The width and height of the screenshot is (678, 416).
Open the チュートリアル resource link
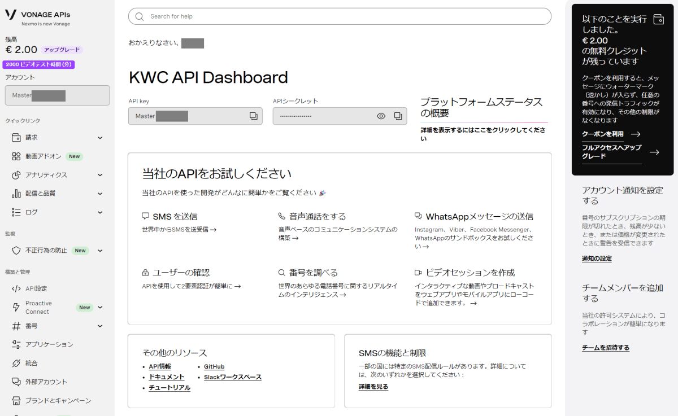pyautogui.click(x=169, y=388)
